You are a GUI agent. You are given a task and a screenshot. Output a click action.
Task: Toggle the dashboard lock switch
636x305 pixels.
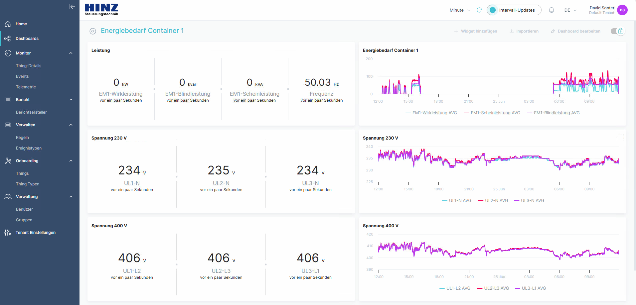[x=617, y=31]
